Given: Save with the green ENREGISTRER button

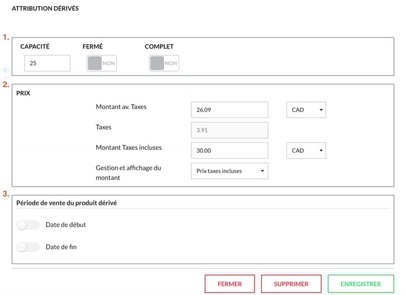Looking at the screenshot, I should pyautogui.click(x=361, y=283).
